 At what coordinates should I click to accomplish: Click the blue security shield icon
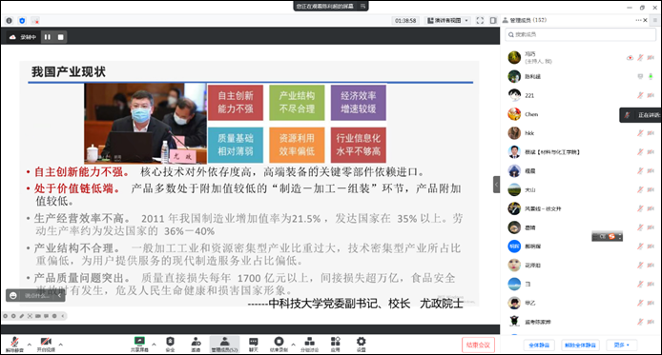point(22,21)
